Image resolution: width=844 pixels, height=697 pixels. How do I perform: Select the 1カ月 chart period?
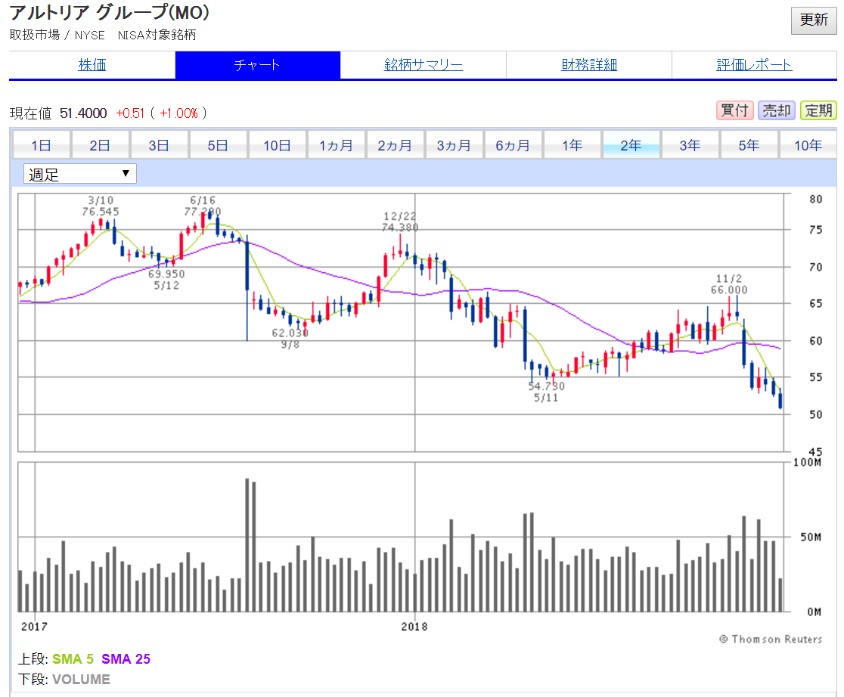337,145
